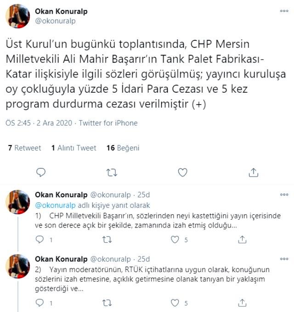
Task: View the 16 Beğeni list
Action: pyautogui.click(x=123, y=148)
